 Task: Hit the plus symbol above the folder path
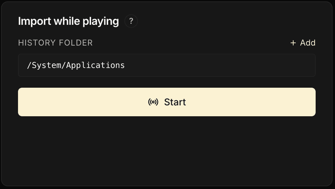tap(293, 43)
